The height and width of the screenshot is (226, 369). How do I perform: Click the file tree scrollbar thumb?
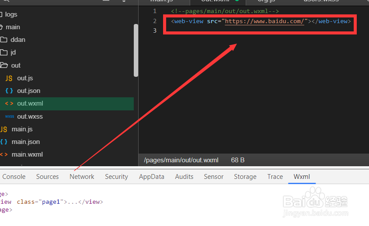pos(136,50)
